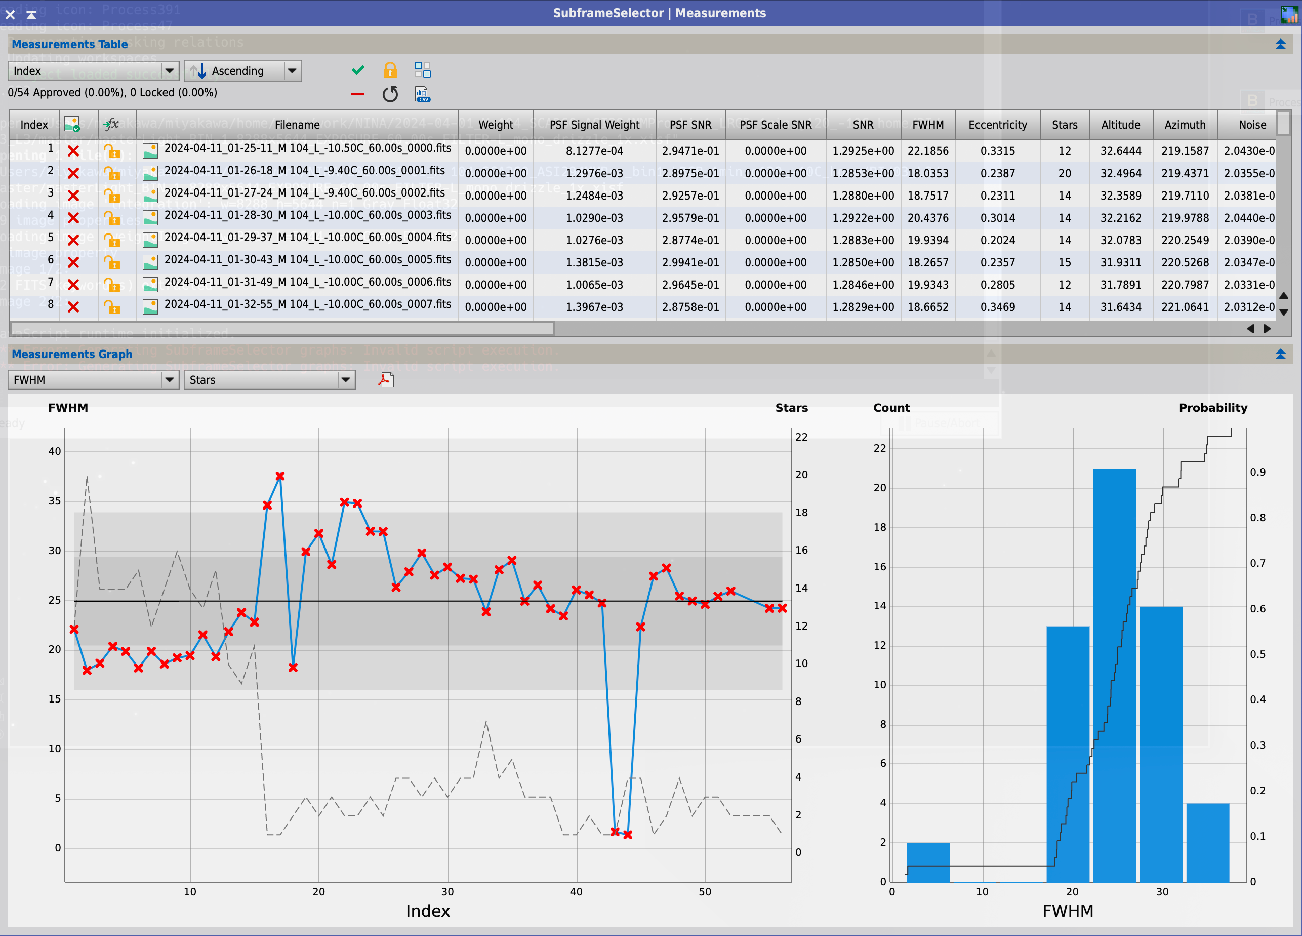
Task: Click image thumbnail icon of row 2
Action: point(150,173)
